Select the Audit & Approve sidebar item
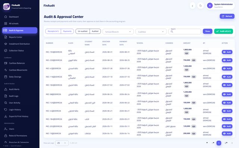This screenshot has height=148, width=239. pos(20,30)
